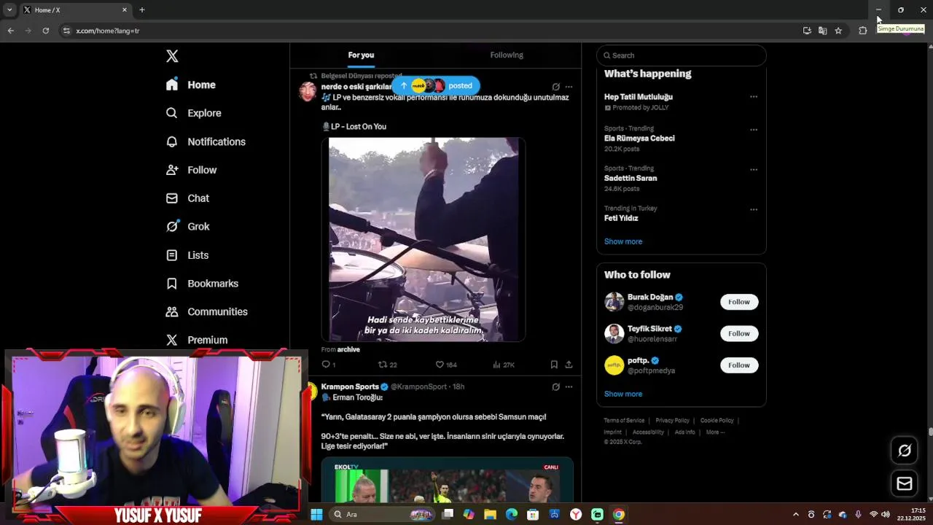
Task: Open more options on the Krampon Sports post
Action: pos(569,387)
